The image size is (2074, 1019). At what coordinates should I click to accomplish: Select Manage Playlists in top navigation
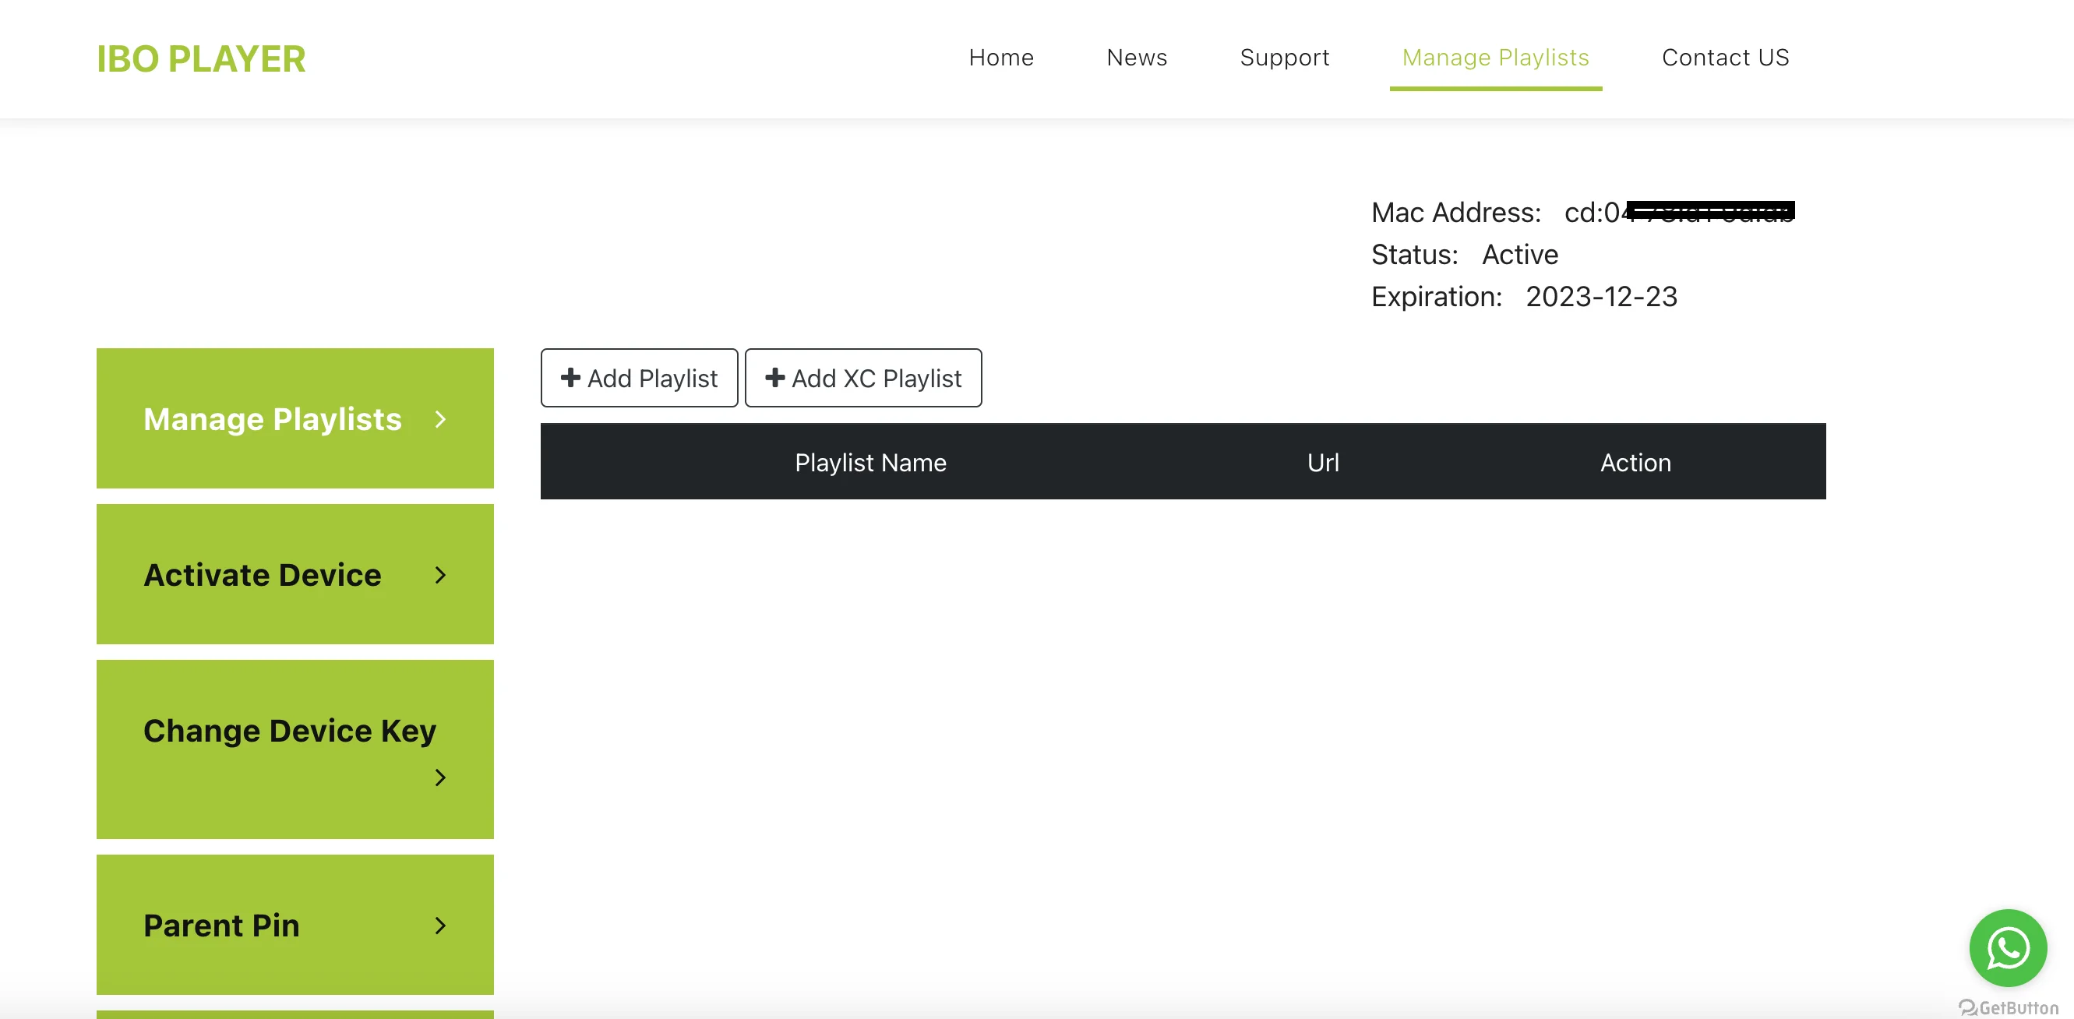point(1495,58)
